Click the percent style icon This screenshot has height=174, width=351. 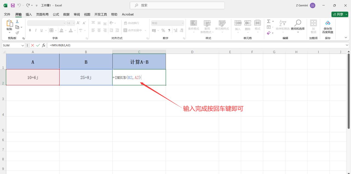(163, 30)
